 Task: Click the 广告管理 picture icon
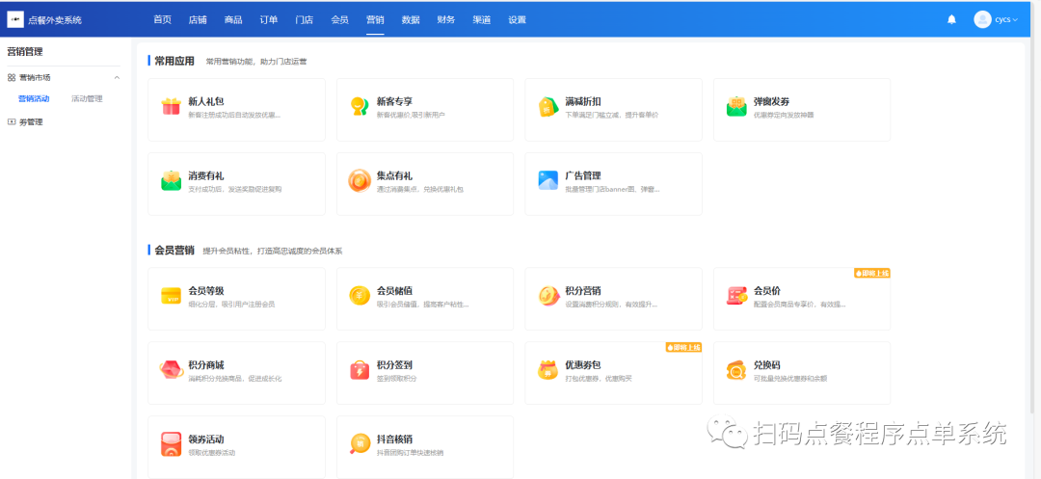(548, 181)
